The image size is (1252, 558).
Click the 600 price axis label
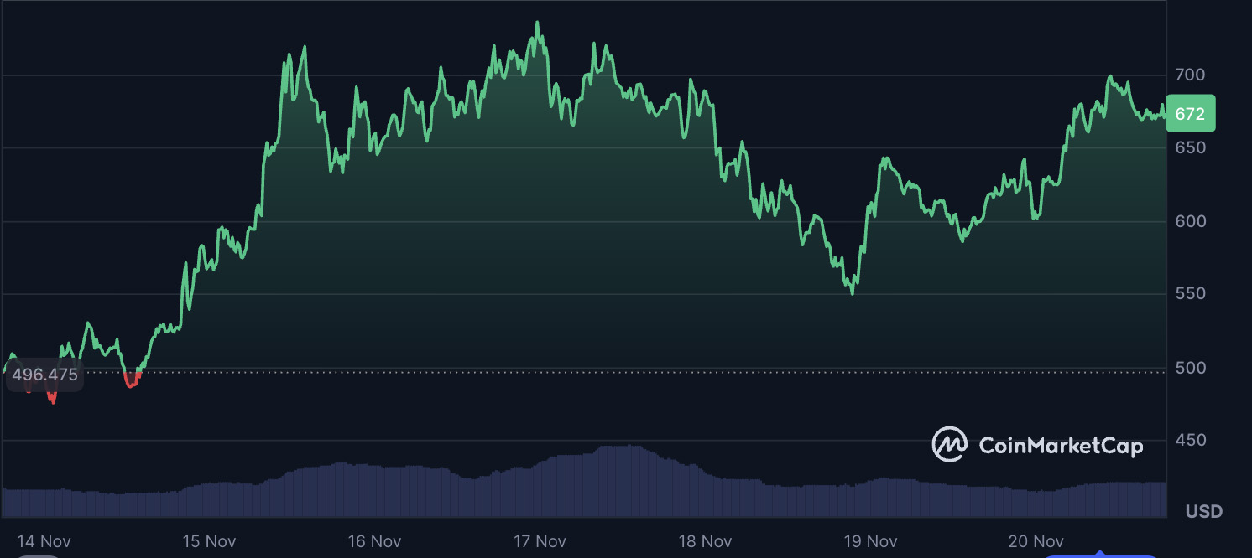click(1189, 221)
